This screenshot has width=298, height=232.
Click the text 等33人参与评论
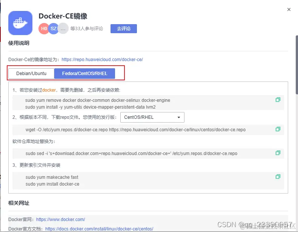tap(87, 29)
